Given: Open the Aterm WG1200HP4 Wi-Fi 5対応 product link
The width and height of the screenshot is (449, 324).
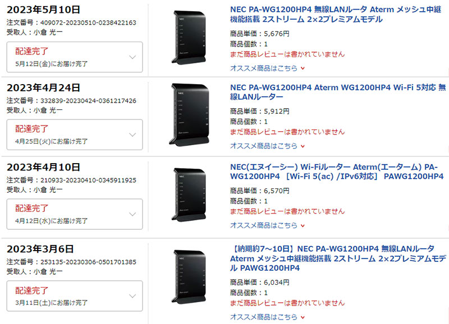Looking at the screenshot, I should (x=338, y=92).
